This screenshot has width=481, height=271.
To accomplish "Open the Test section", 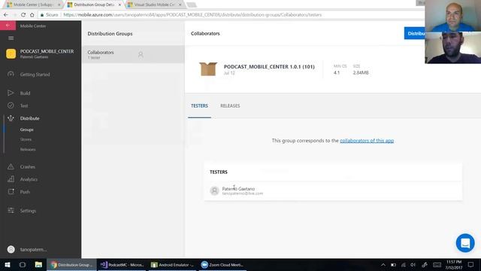I will (x=24, y=105).
